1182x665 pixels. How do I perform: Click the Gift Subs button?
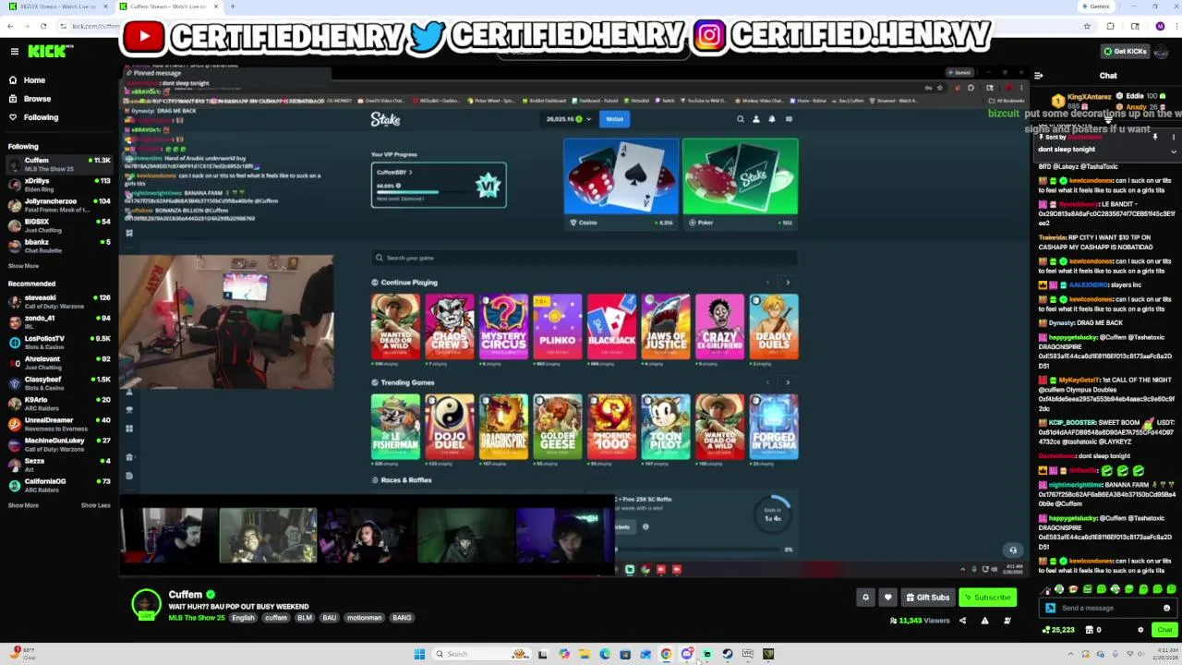[927, 598]
